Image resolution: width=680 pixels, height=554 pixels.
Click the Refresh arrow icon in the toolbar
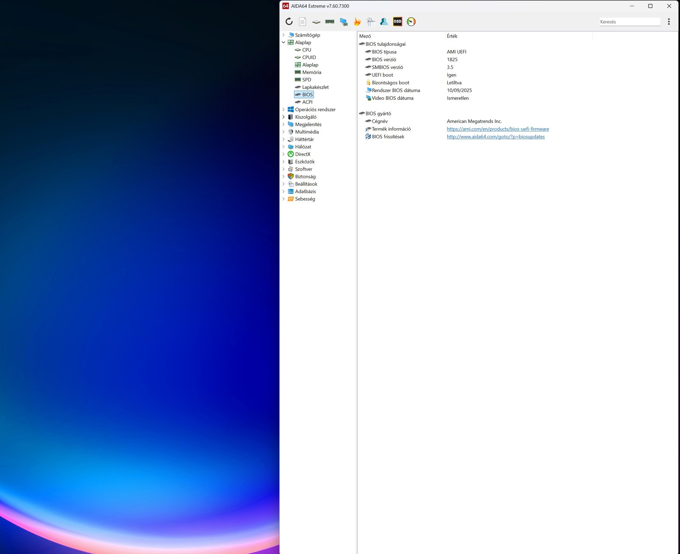point(289,22)
